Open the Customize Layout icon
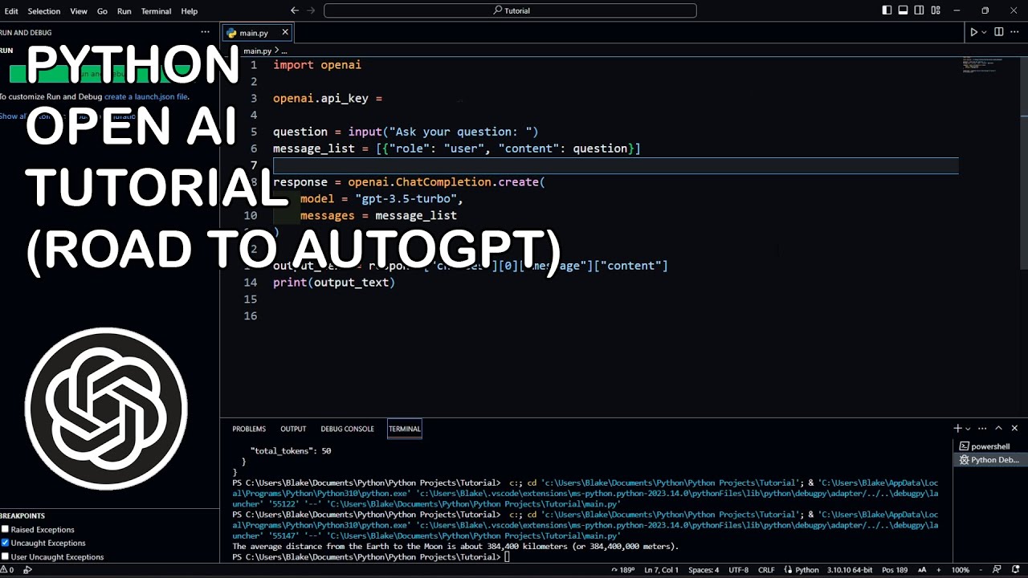The width and height of the screenshot is (1028, 578). tap(936, 10)
